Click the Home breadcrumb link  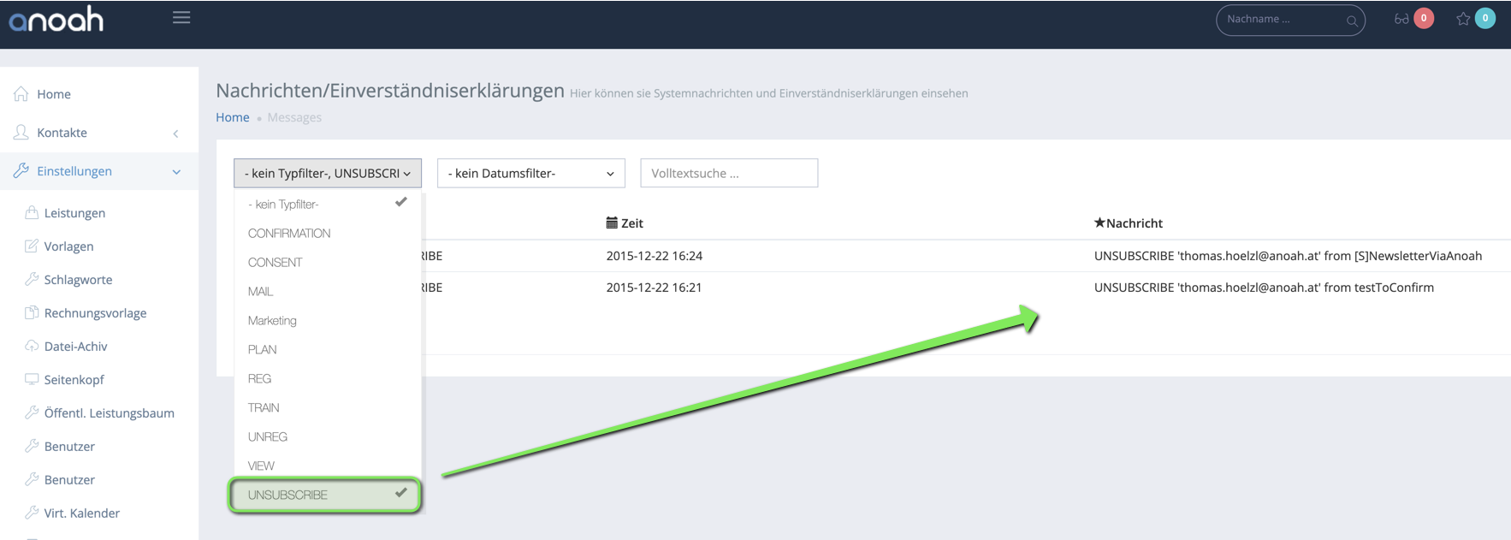point(233,117)
